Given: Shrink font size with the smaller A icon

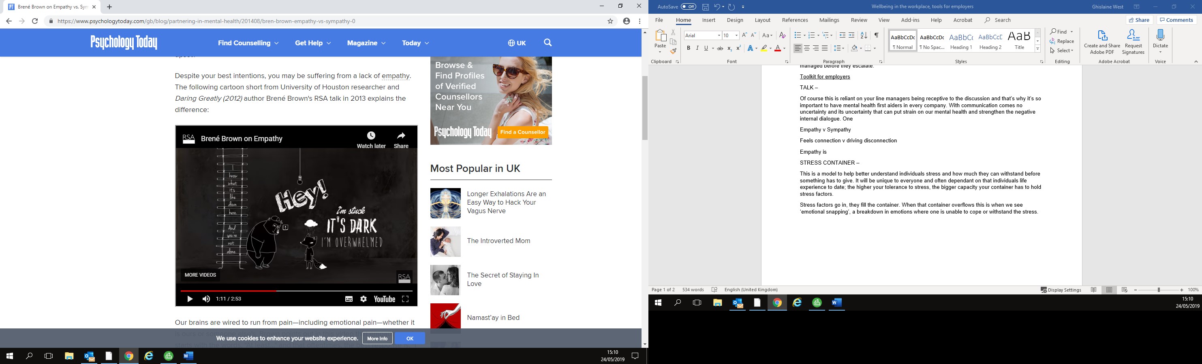Looking at the screenshot, I should click(754, 35).
